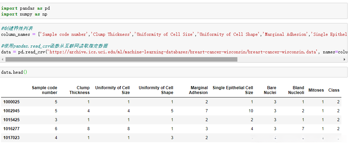This screenshot has height=146, width=349.
Task: Click the "Sample code number" column header
Action: pyautogui.click(x=45, y=90)
